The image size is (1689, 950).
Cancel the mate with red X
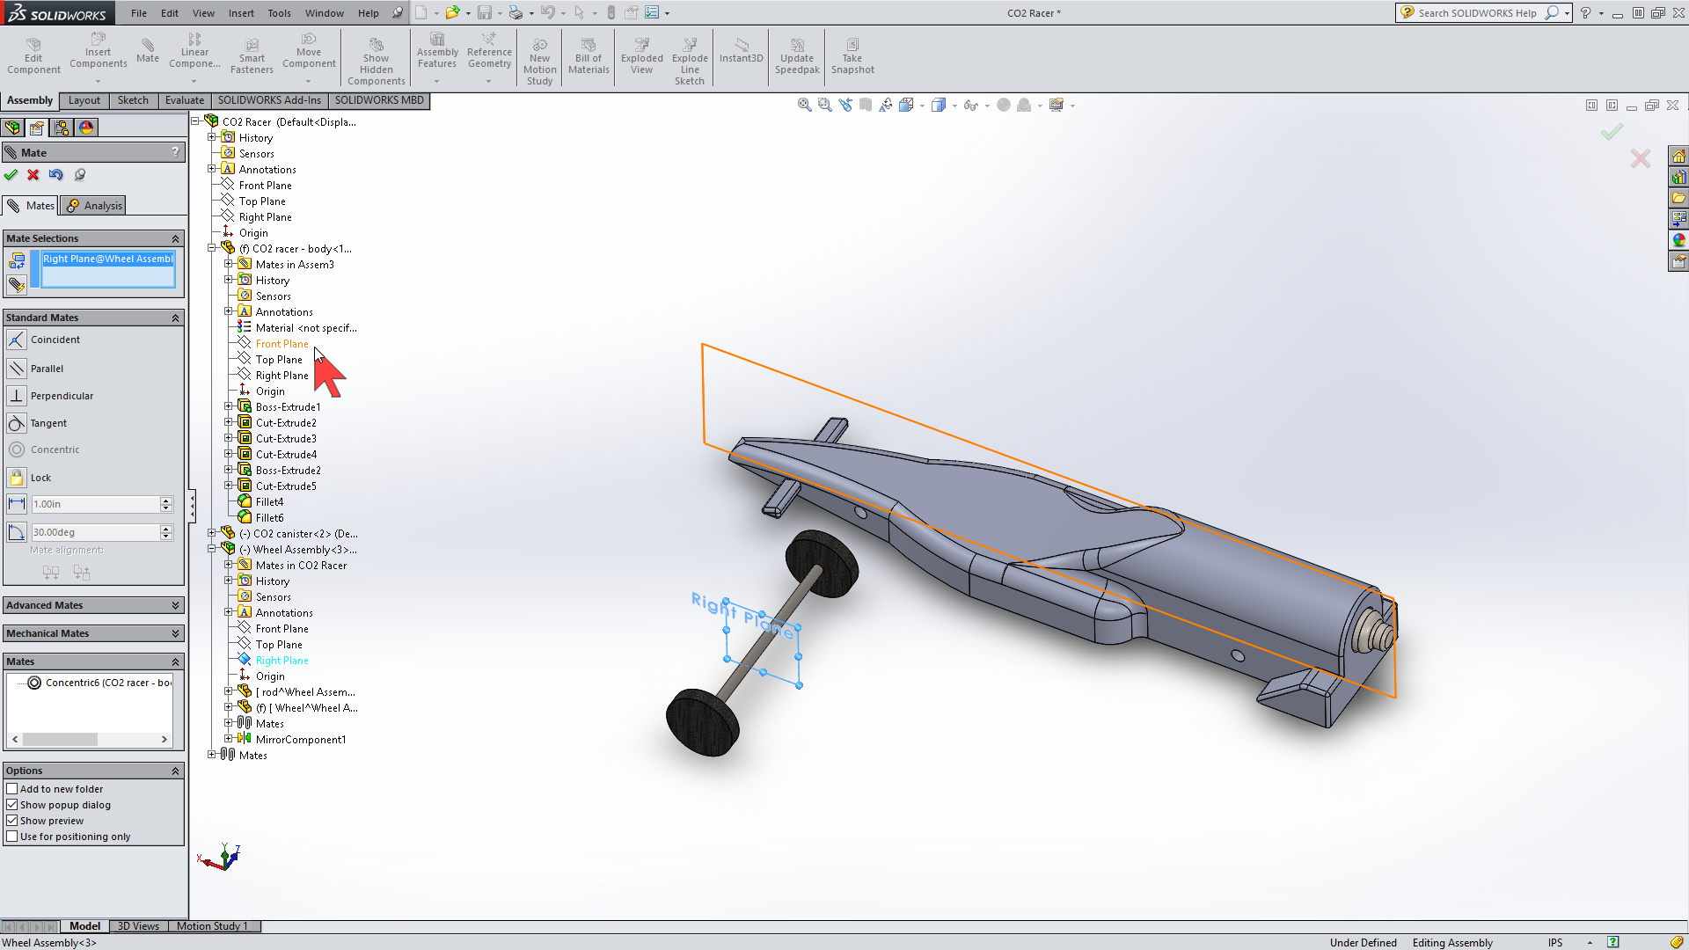[x=33, y=175]
